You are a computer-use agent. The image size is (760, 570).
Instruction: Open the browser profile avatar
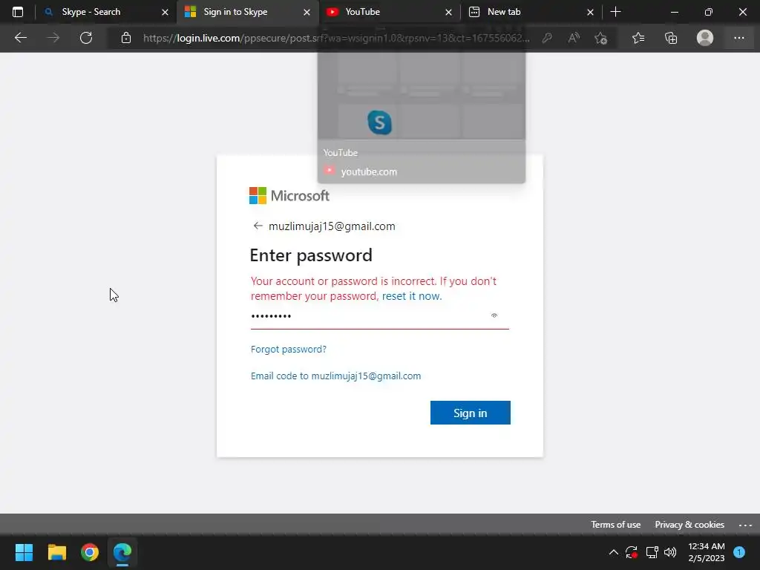[705, 38]
